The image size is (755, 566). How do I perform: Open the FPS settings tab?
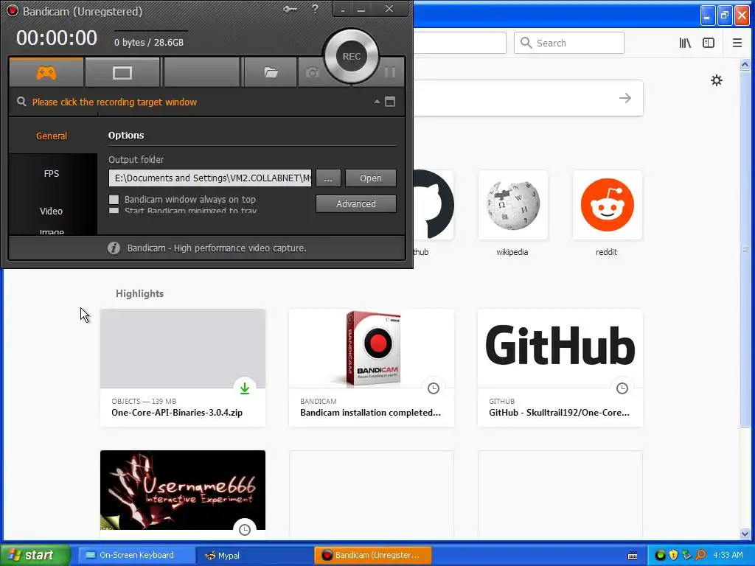pos(52,173)
